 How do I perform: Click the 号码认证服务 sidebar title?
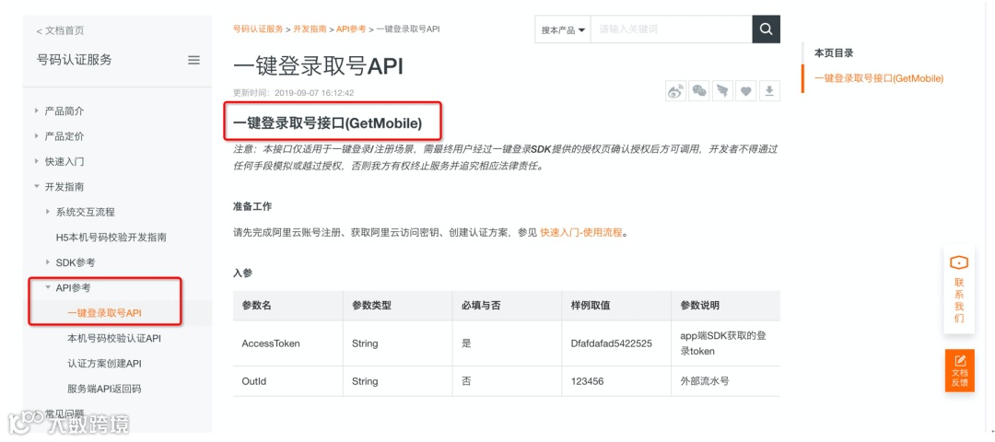(x=75, y=60)
